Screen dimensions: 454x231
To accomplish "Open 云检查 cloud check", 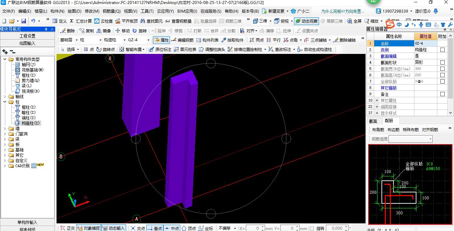I will coord(103,21).
